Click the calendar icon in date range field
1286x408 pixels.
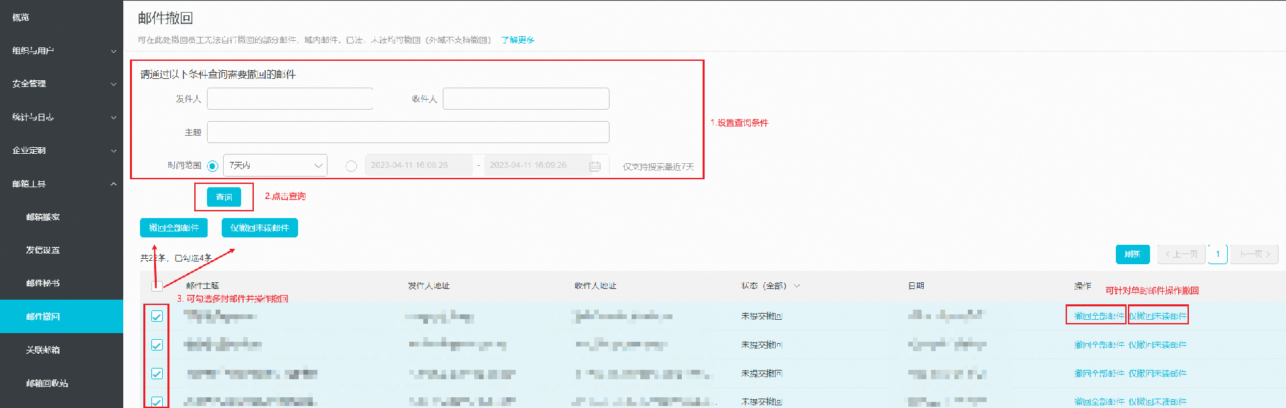pos(595,166)
